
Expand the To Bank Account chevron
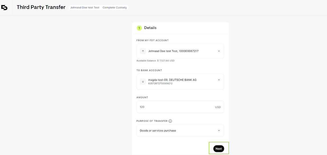pyautogui.click(x=219, y=80)
